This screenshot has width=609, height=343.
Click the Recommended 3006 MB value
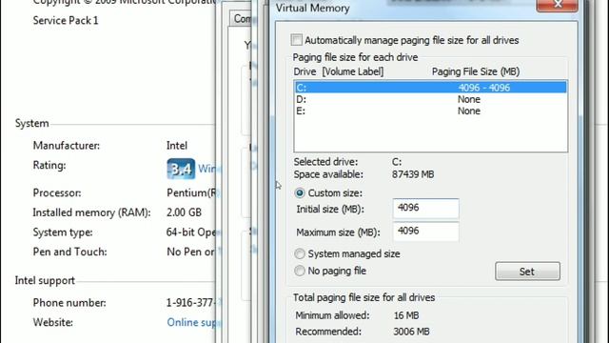pyautogui.click(x=411, y=332)
